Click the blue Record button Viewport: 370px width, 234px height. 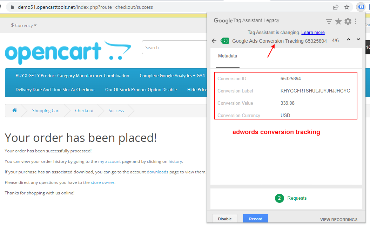point(256,219)
